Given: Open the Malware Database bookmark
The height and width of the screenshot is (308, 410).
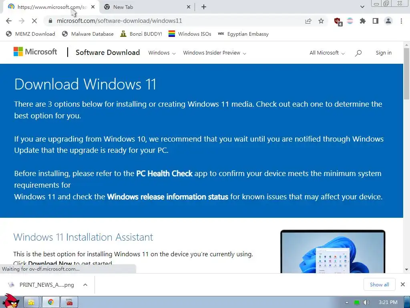Looking at the screenshot, I should (x=88, y=34).
